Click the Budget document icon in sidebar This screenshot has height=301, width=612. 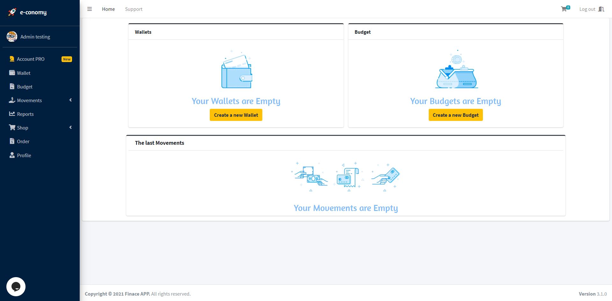12,86
